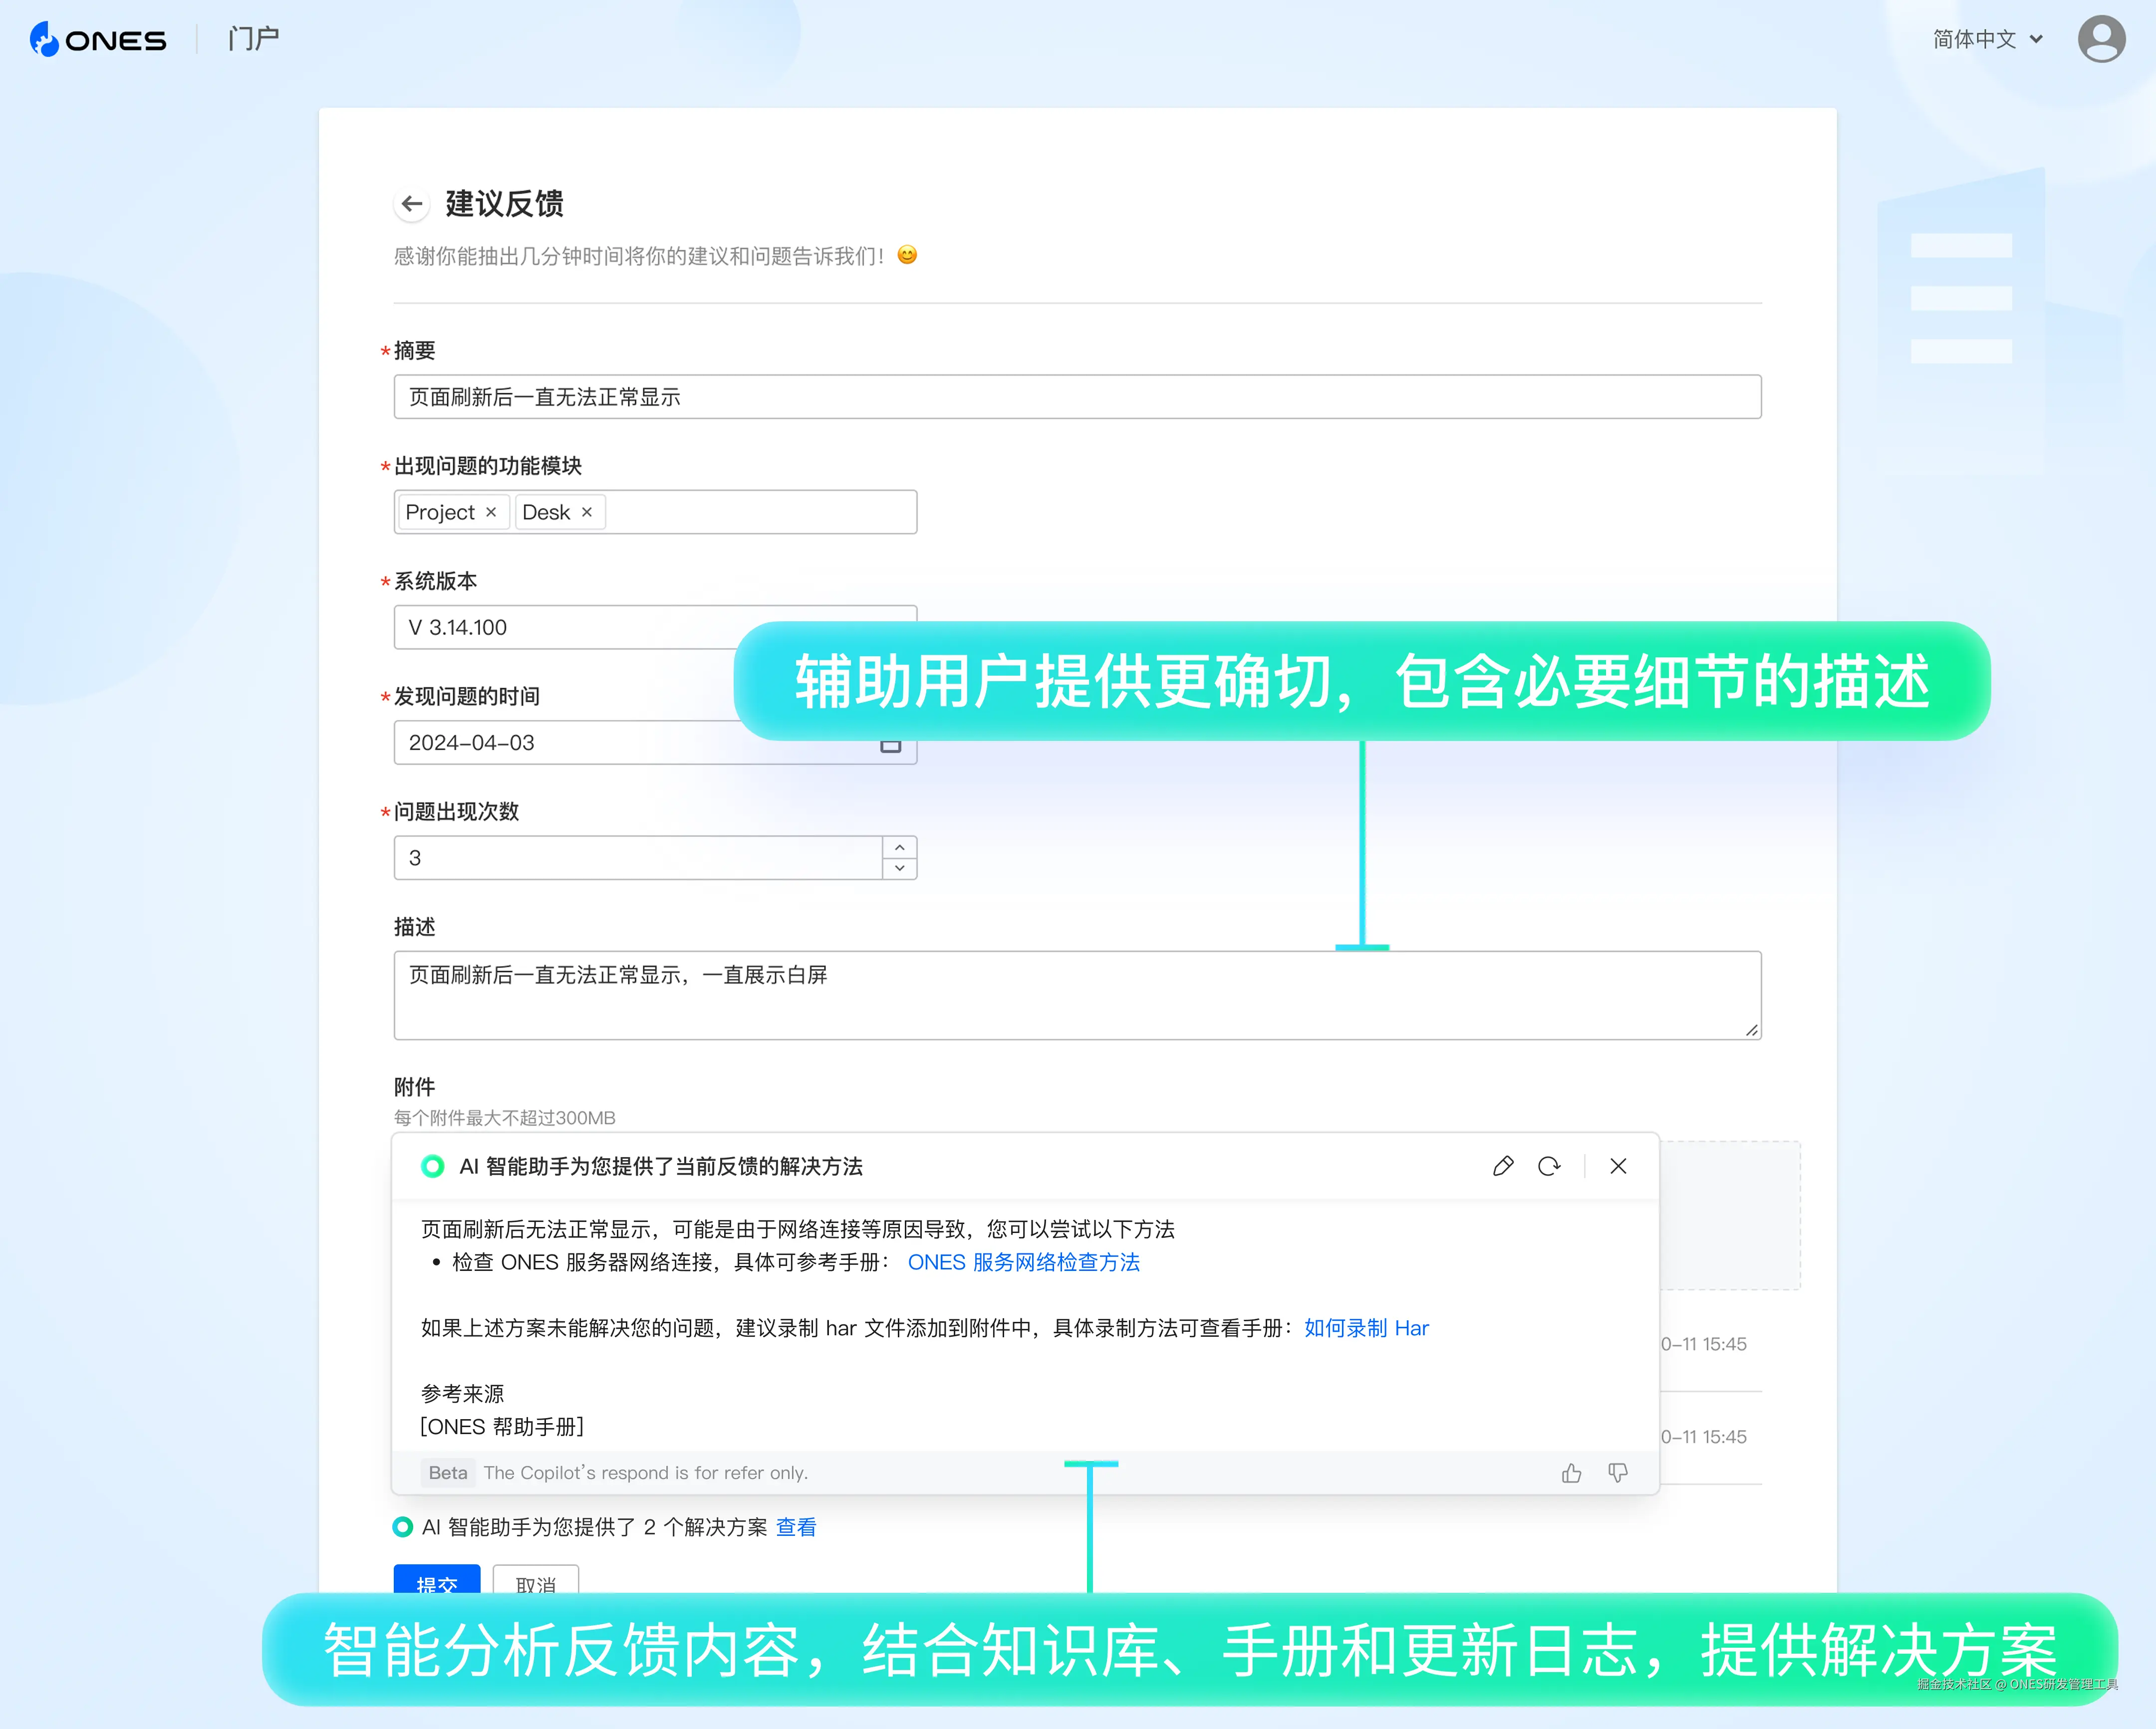The width and height of the screenshot is (2156, 1729).
Task: Close the AI assistant solution panel
Action: pyautogui.click(x=1618, y=1166)
